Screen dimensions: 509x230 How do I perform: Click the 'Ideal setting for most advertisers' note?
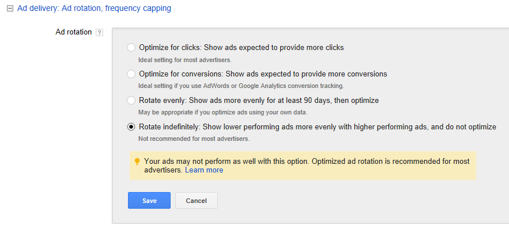tap(185, 60)
